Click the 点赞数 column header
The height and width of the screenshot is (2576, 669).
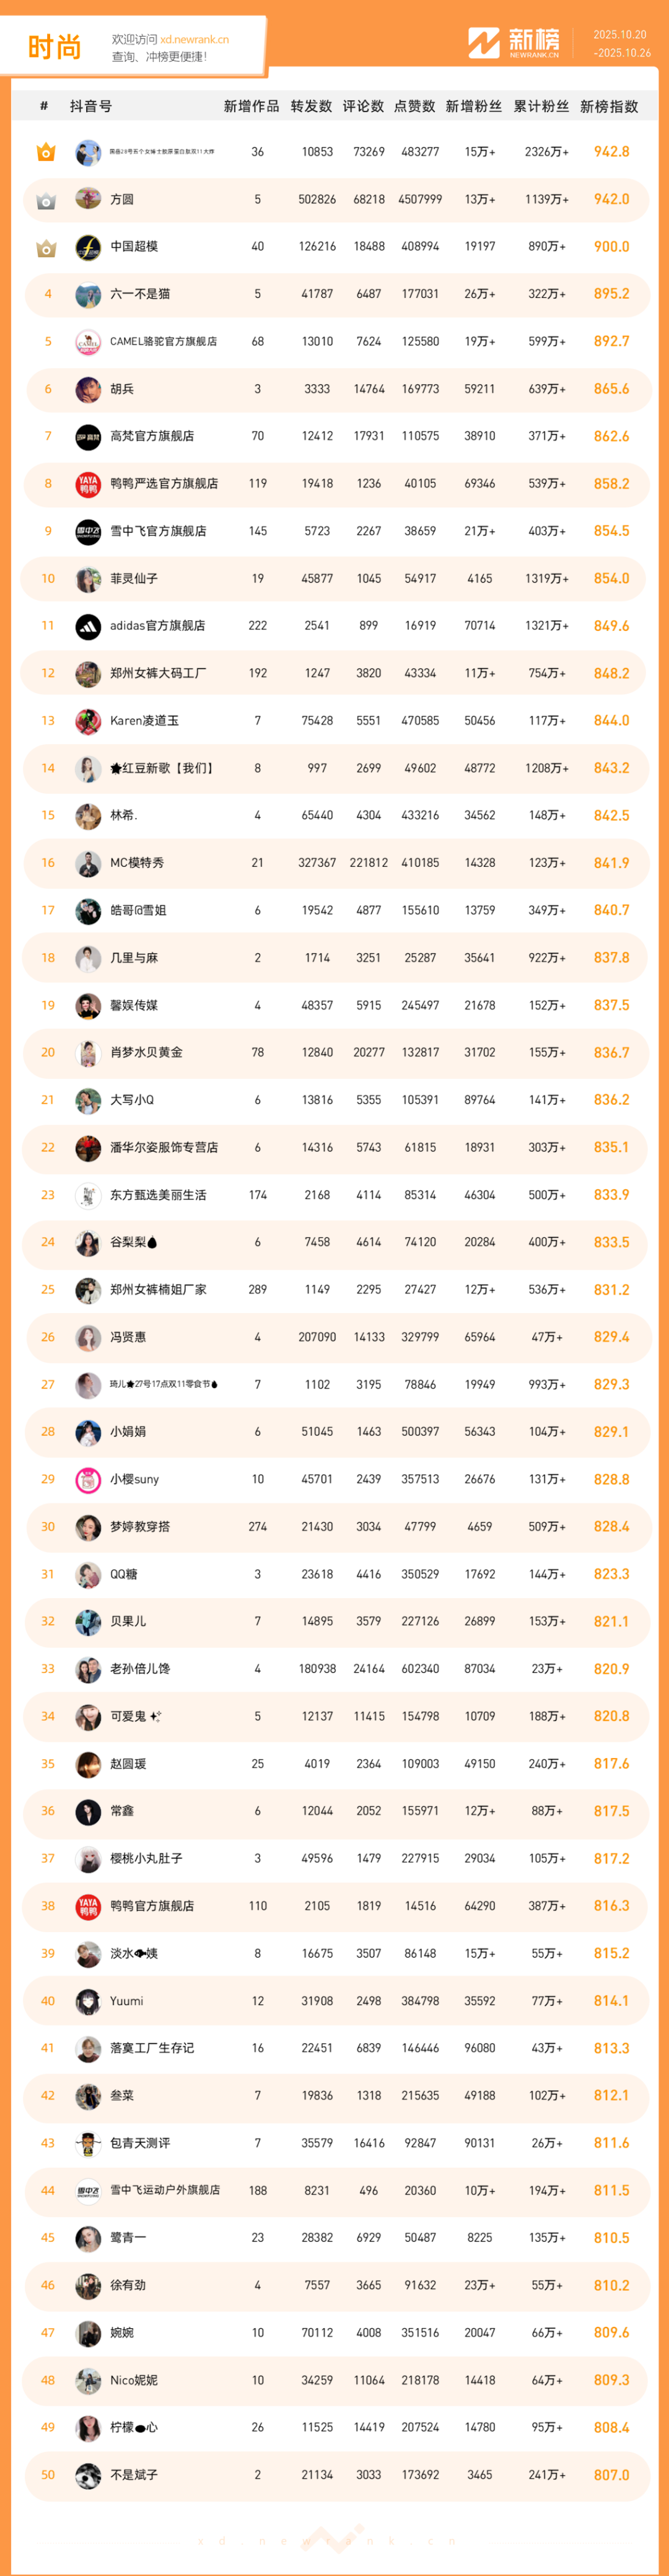point(414,106)
